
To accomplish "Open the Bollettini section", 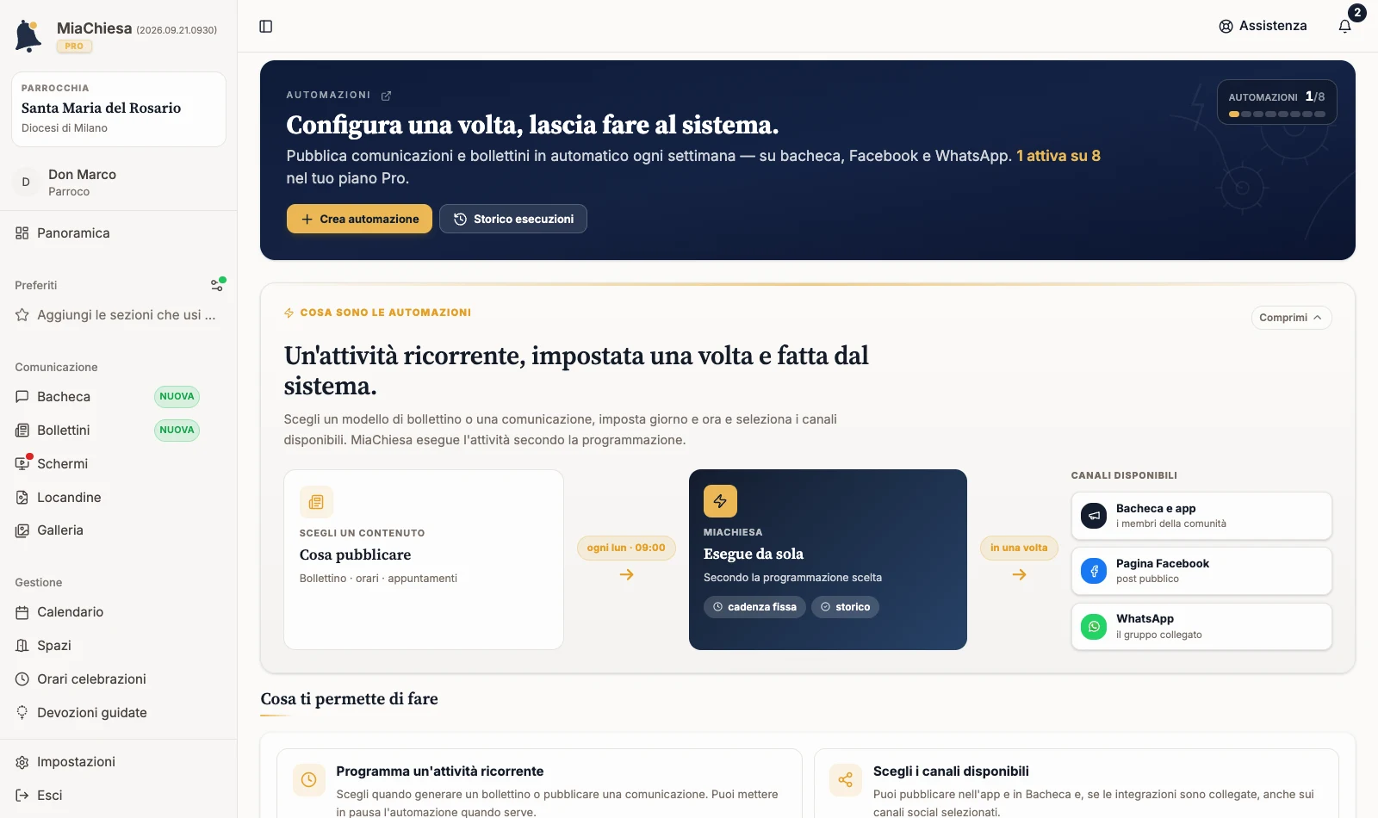I will point(119,431).
